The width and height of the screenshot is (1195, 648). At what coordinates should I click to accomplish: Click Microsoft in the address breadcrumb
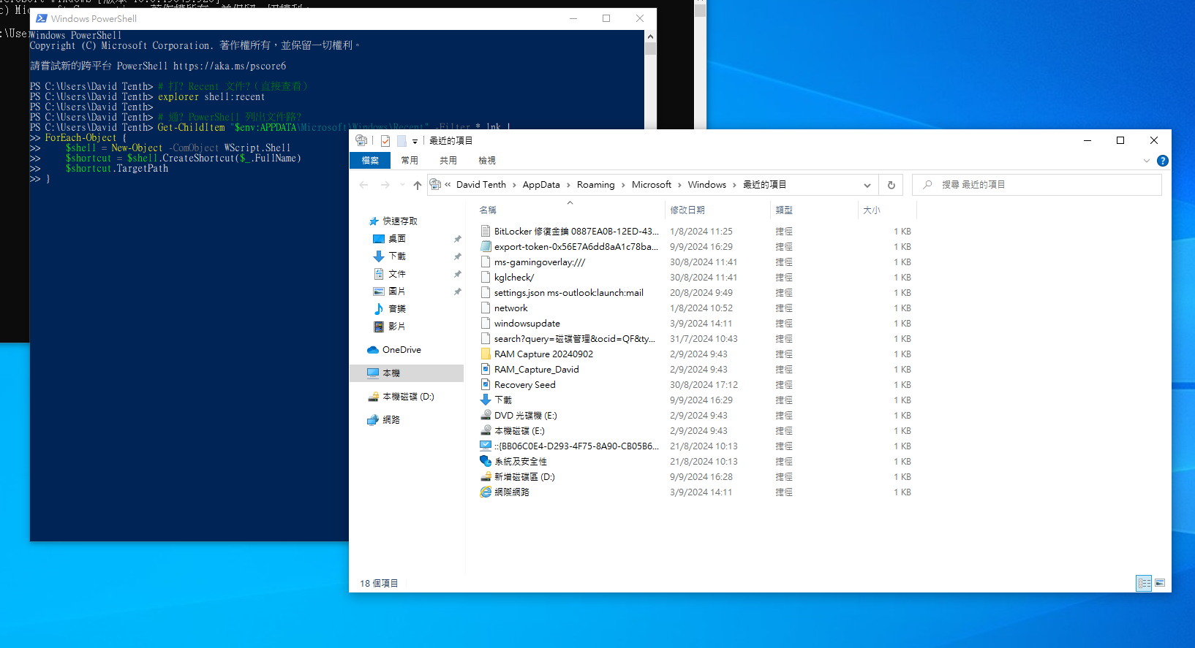651,185
